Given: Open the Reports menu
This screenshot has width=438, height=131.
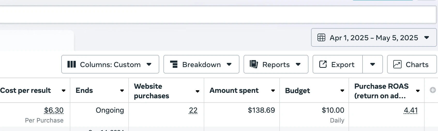Looking at the screenshot, I should pyautogui.click(x=276, y=64).
